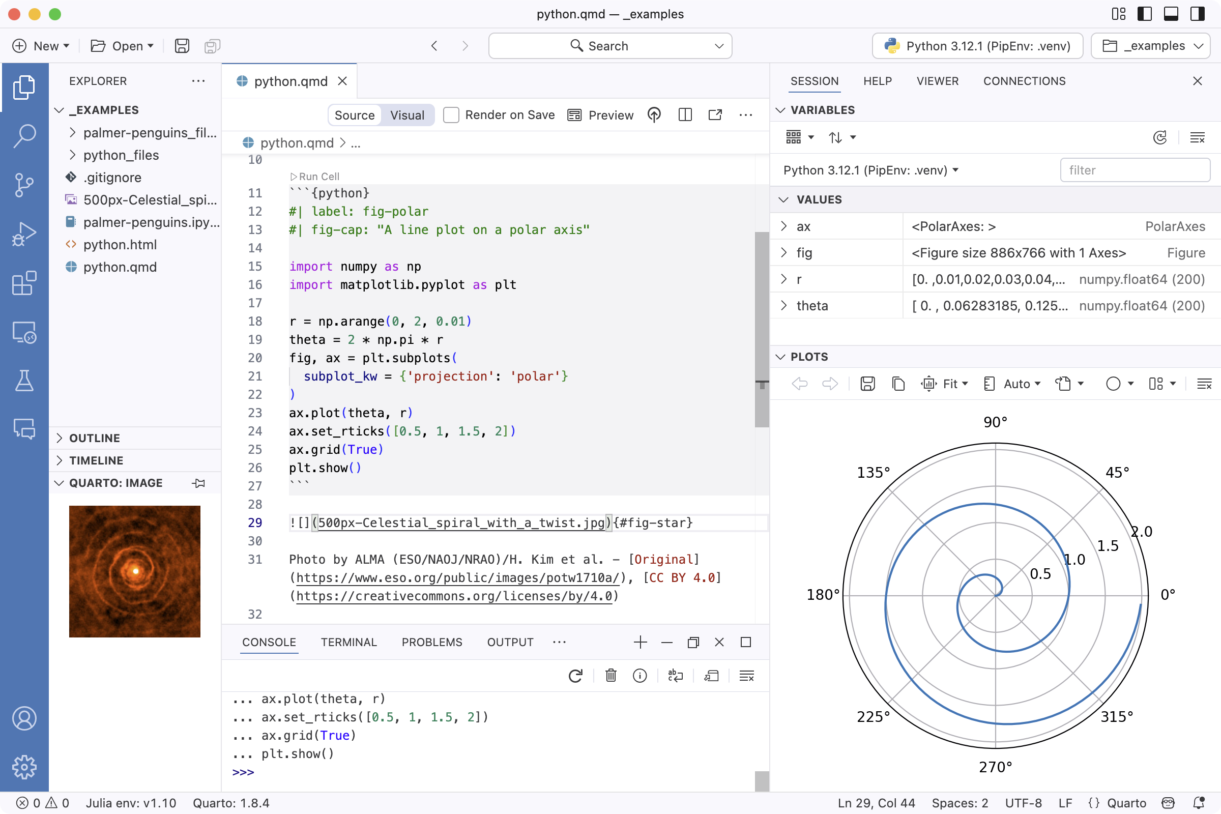Open the Extensions view
Image resolution: width=1221 pixels, height=814 pixels.
24,283
